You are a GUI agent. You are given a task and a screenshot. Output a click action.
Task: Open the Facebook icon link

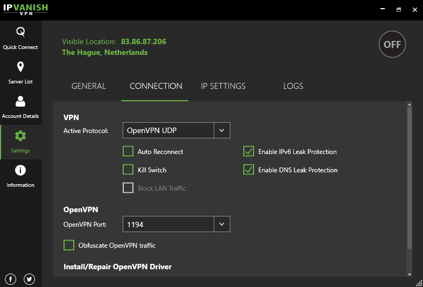(11, 279)
